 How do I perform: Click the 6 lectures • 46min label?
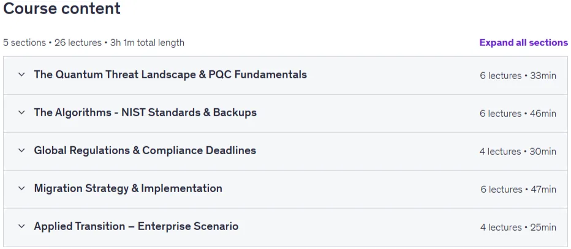point(518,113)
